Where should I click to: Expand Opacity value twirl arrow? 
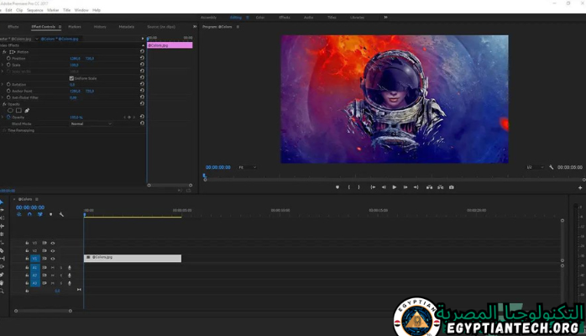pyautogui.click(x=3, y=117)
